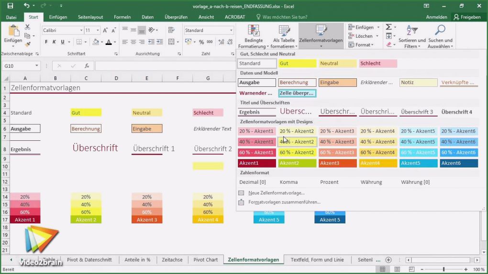488x274 pixels.
Task: Click the formula bar input field
Action: click(x=165, y=66)
